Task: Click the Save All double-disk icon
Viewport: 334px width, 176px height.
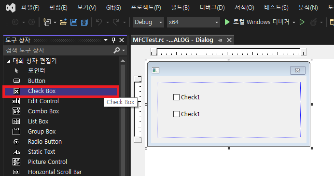Action: [84, 22]
